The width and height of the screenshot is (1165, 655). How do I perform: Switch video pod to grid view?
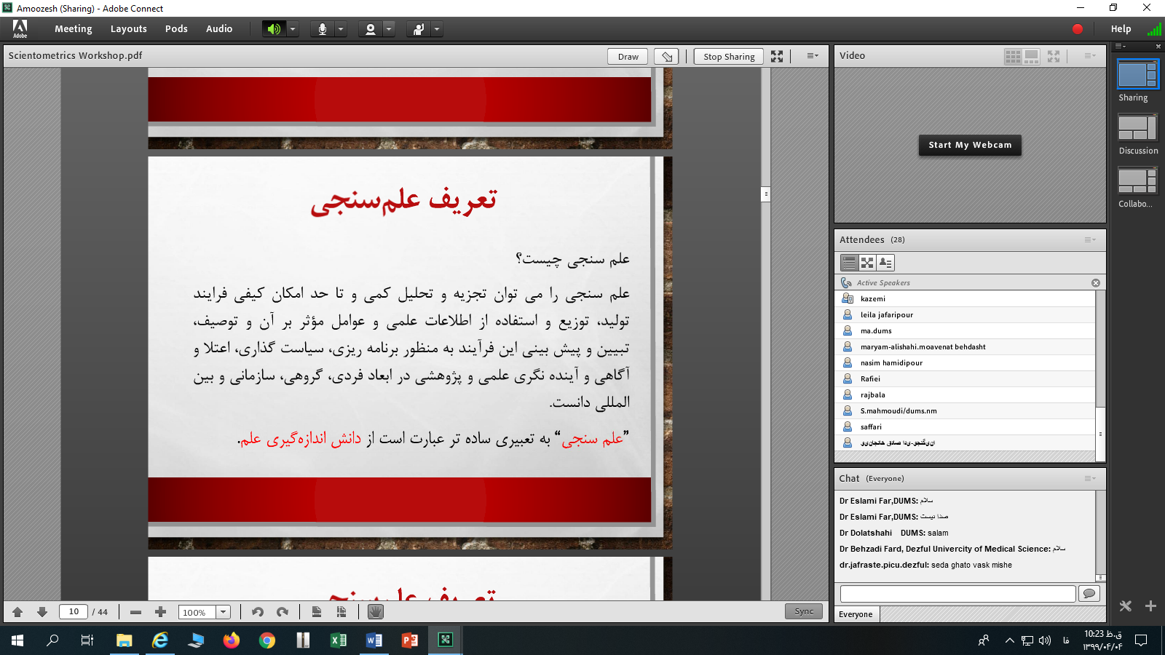point(1013,56)
